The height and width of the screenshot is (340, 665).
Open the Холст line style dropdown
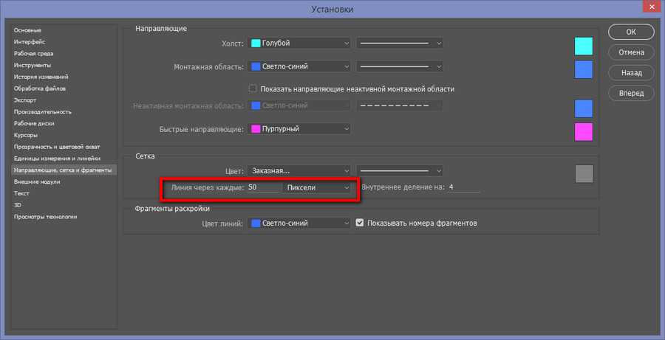pos(400,44)
